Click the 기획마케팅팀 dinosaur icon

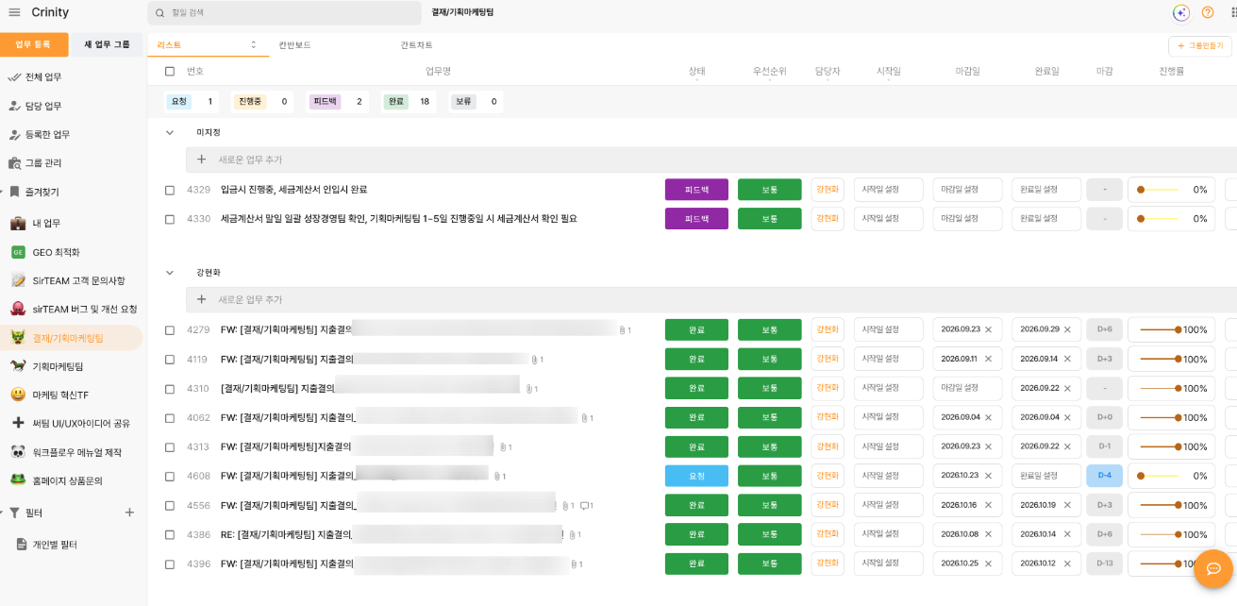[x=18, y=366]
